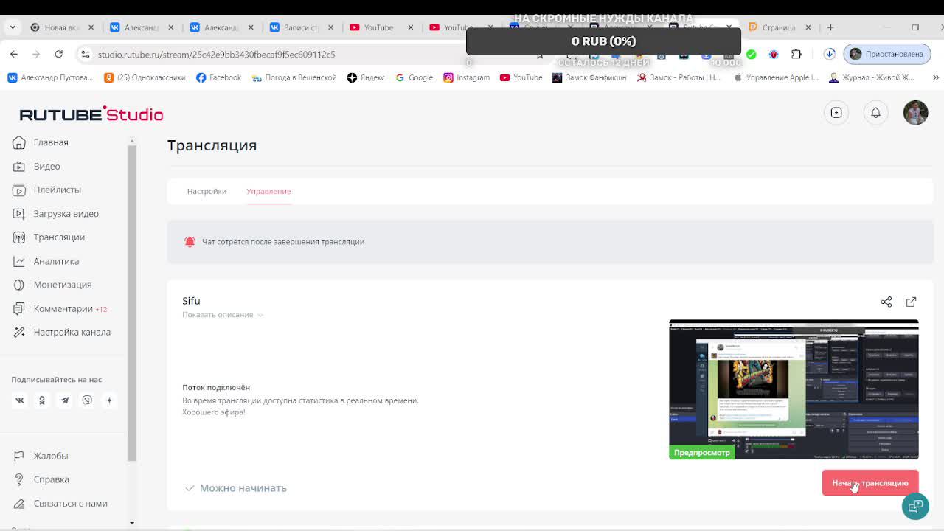Open the user profile avatar menu
The height and width of the screenshot is (531, 944).
pyautogui.click(x=915, y=113)
